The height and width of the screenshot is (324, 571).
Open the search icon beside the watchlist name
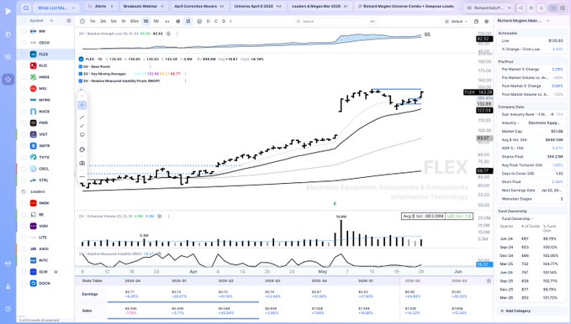(x=26, y=8)
